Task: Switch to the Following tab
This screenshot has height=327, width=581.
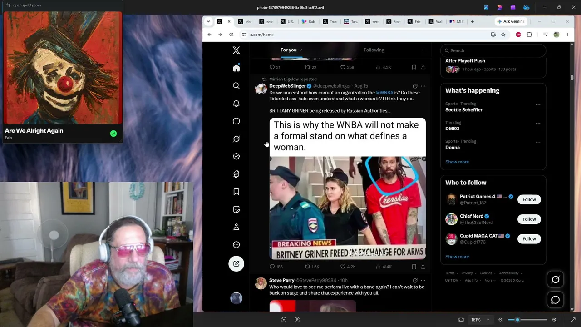Action: [374, 50]
